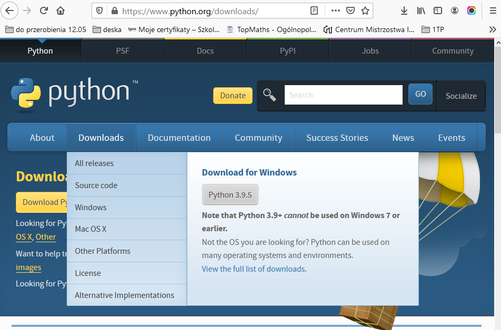Switch to the Jobs top tab
This screenshot has width=501, height=330.
point(370,51)
